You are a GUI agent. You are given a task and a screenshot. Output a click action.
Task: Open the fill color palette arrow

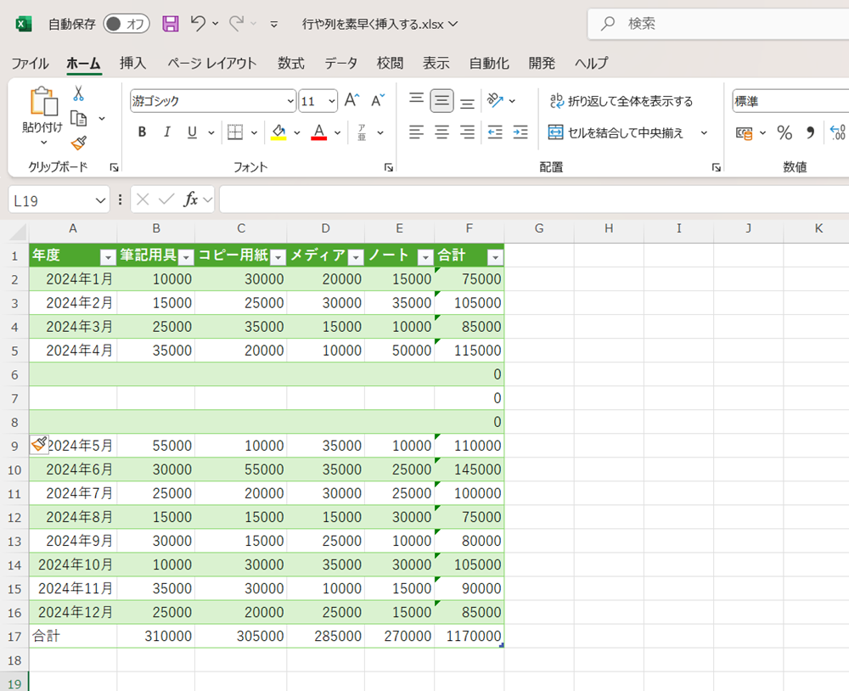[296, 132]
